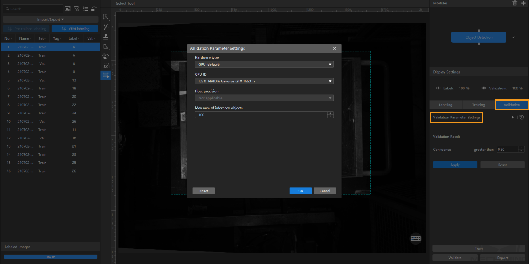Select the eraser tool in toolbar

point(106,57)
